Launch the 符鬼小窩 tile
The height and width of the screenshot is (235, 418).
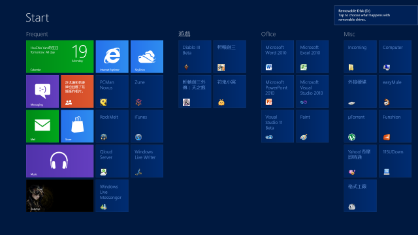point(229,91)
